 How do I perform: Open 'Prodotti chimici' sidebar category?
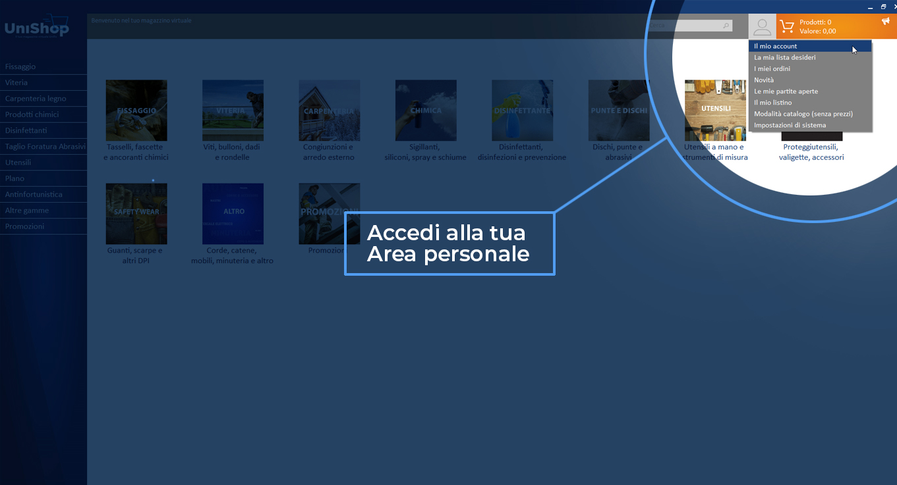coord(43,115)
